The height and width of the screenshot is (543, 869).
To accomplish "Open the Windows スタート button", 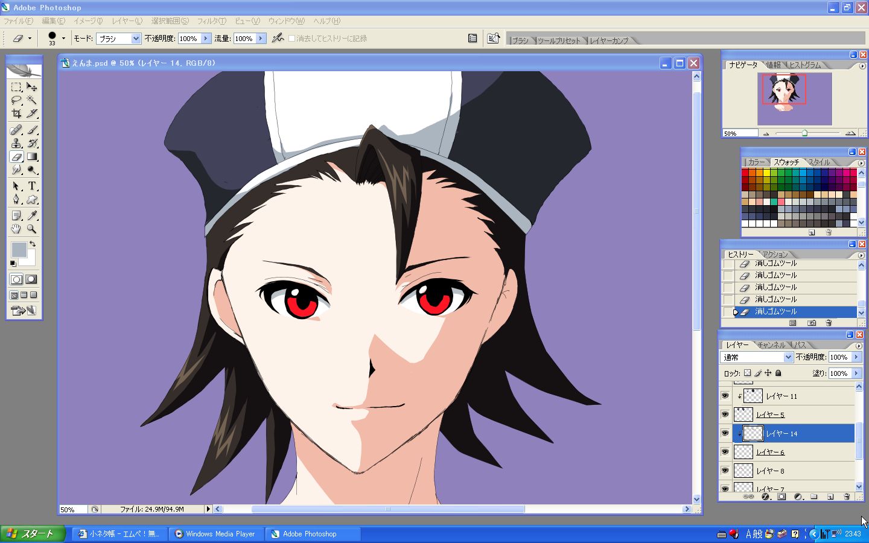I will [x=33, y=534].
